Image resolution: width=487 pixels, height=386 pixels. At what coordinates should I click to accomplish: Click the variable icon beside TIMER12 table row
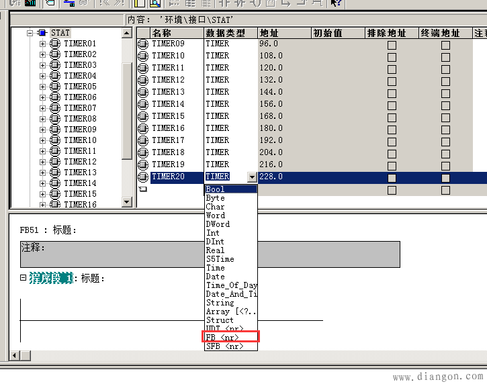(x=143, y=80)
